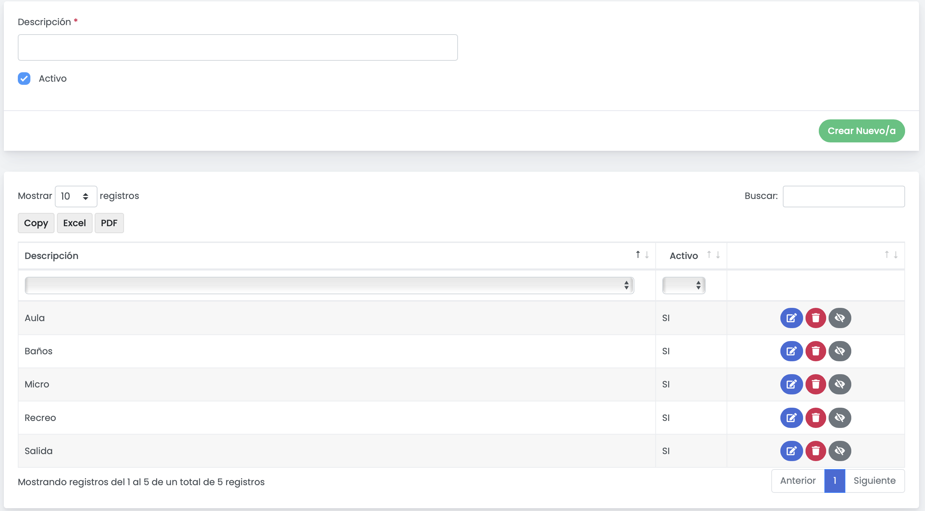Open the Mostrar records count dropdown

pos(76,196)
